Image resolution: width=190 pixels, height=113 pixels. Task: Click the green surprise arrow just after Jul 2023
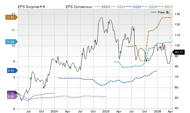(x=31, y=78)
